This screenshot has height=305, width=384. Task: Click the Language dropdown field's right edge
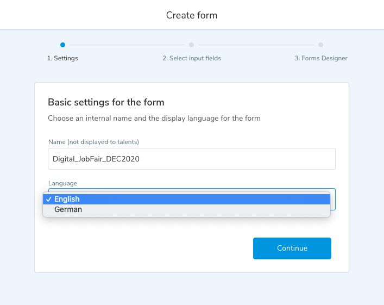332,199
